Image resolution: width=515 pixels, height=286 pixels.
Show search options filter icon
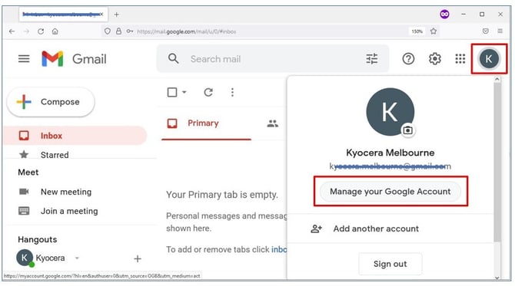pyautogui.click(x=372, y=59)
